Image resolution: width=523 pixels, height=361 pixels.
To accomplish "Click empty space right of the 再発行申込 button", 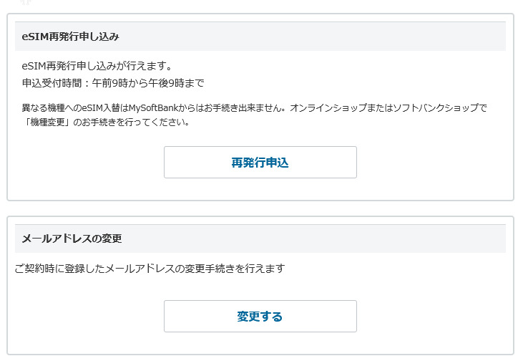I will (x=429, y=163).
